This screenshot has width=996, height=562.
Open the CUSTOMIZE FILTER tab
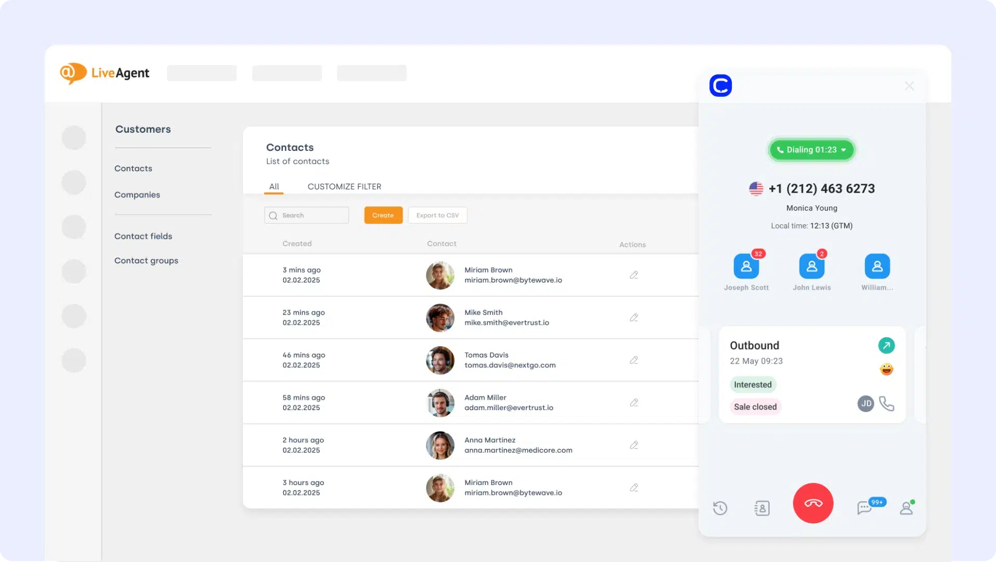(x=344, y=186)
